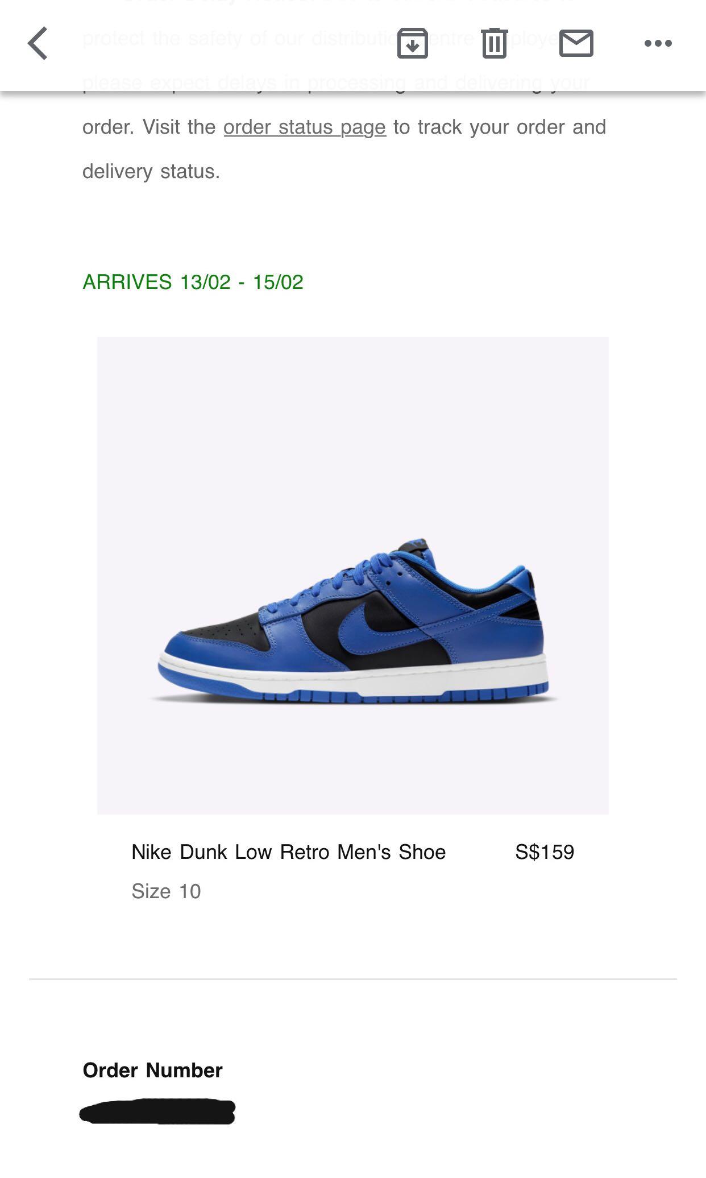
Task: Archive this email with the box icon
Action: [412, 43]
